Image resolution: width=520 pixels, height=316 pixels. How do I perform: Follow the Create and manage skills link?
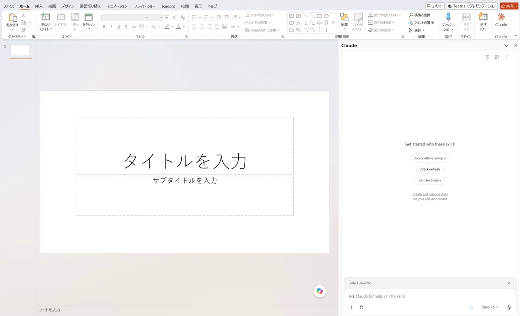coord(430,194)
